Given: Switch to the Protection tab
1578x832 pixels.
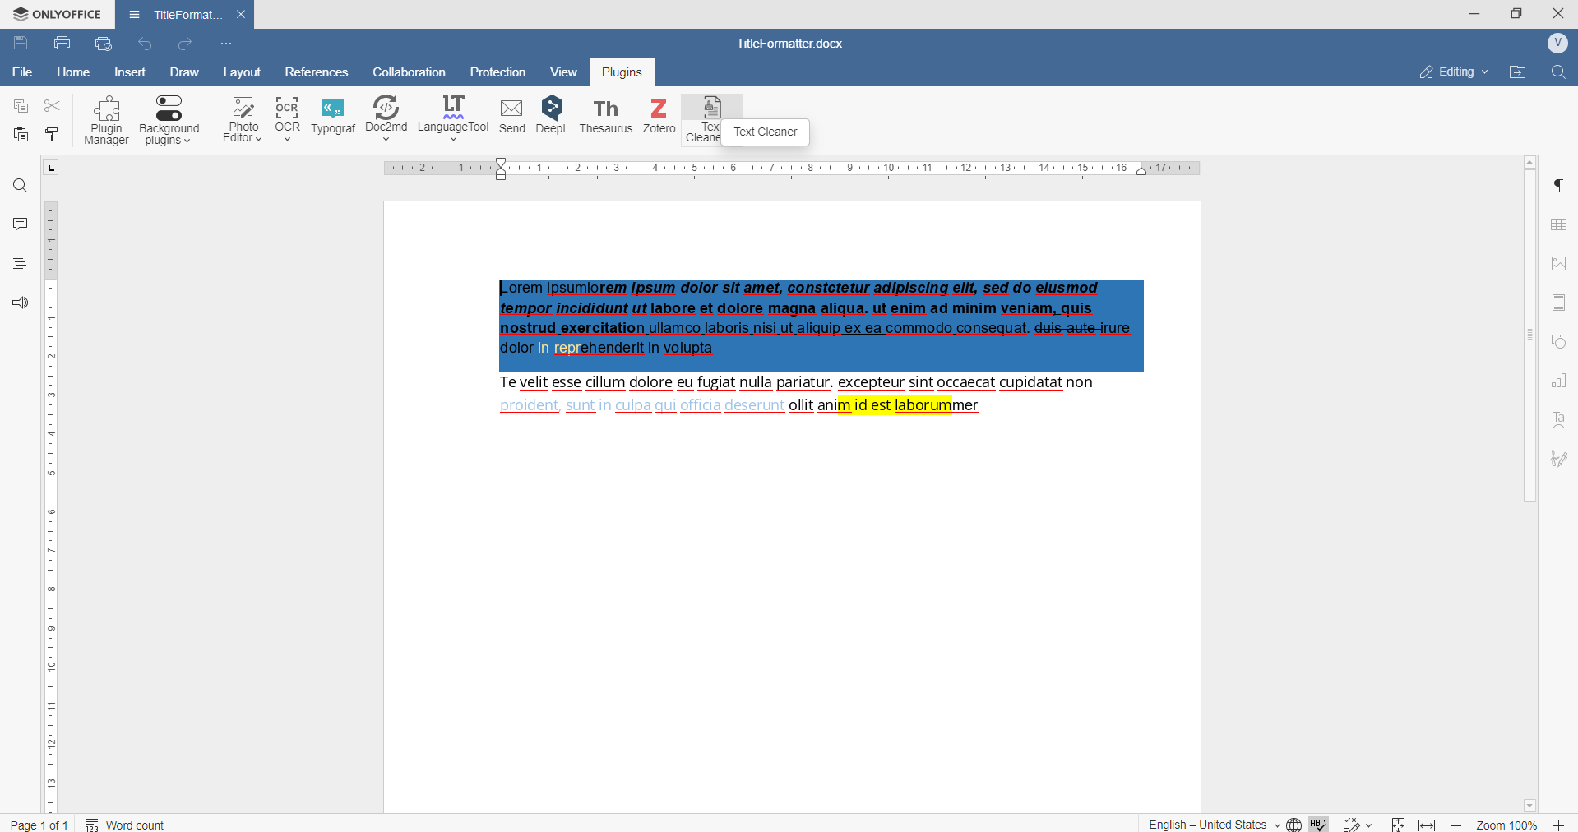Looking at the screenshot, I should [x=497, y=72].
